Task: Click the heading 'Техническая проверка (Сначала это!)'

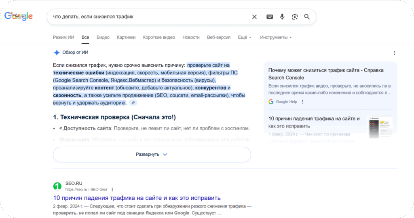Action: pos(114,117)
